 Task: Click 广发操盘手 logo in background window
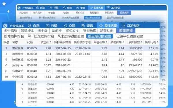(19, 8)
